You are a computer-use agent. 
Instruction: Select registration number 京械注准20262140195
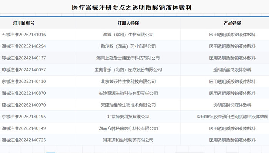click(x=24, y=117)
